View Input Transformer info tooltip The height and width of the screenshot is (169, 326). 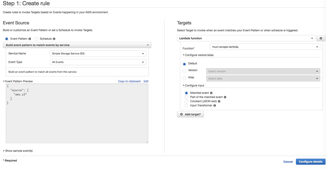click(215, 106)
